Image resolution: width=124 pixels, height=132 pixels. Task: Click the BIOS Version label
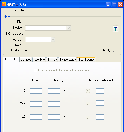14,34
